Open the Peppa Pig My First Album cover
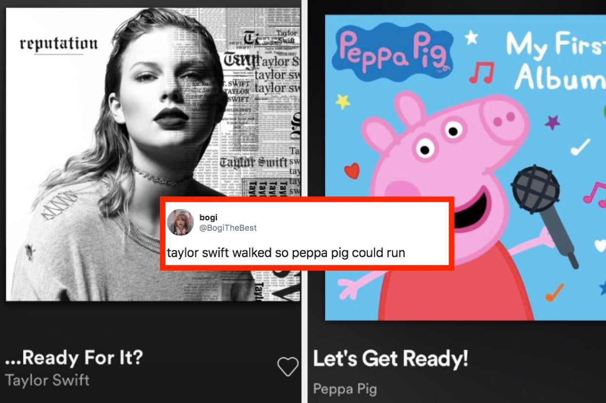 465,167
